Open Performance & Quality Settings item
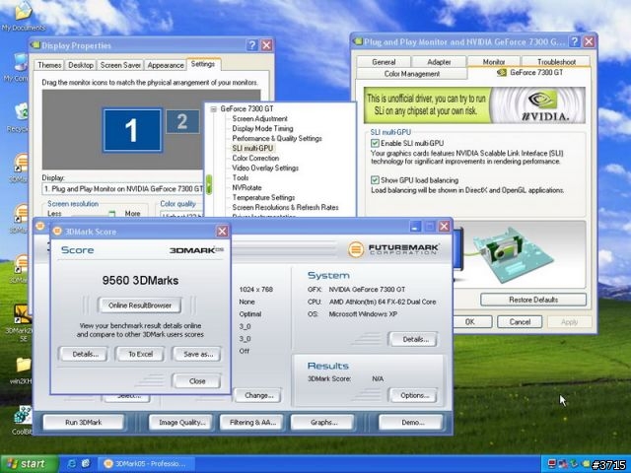This screenshot has height=473, width=631. [277, 138]
